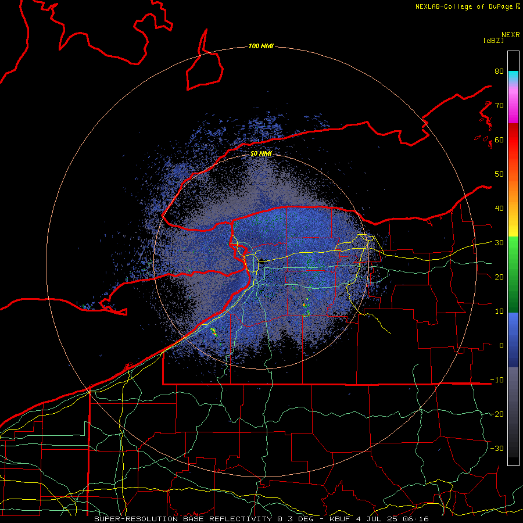
Task: Click the -10 dBZ scale value
Action: [497, 380]
